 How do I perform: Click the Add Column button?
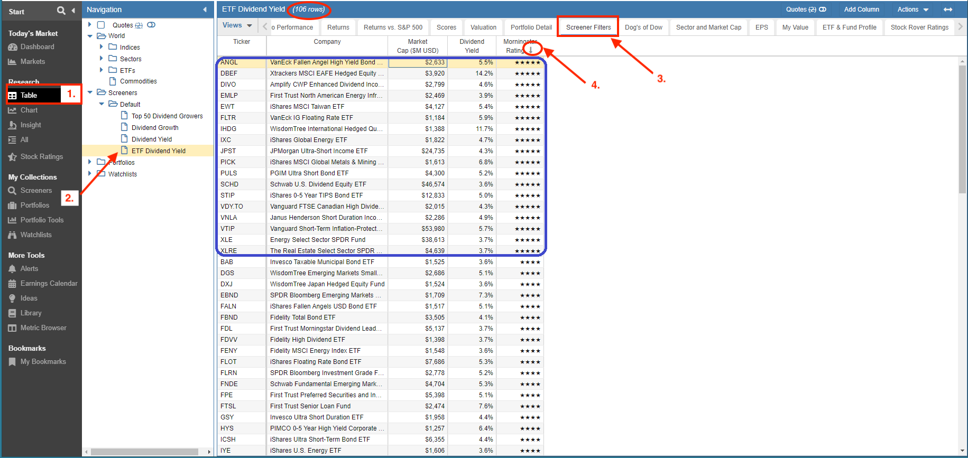pos(862,10)
